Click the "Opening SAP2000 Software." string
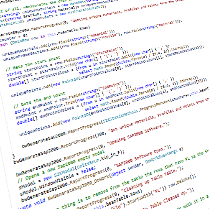 click(x=137, y=134)
